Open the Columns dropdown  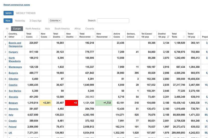pyautogui.click(x=55, y=21)
